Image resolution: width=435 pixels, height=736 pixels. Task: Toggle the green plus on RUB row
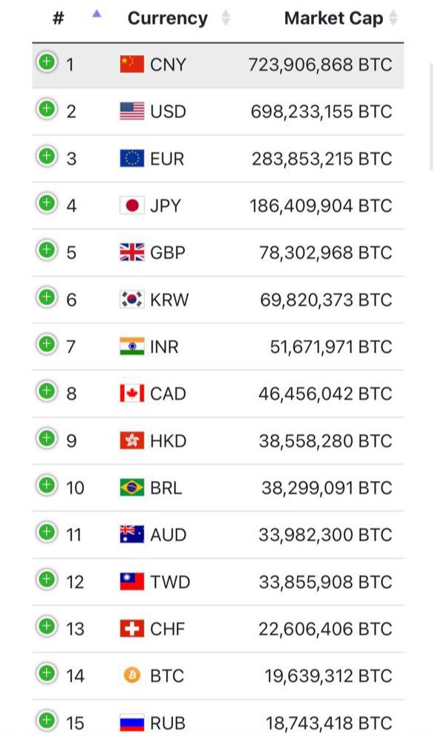tap(47, 720)
